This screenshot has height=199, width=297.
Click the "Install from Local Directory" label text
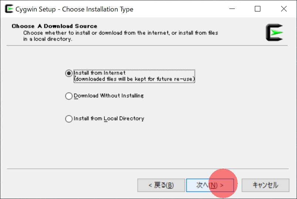tap(109, 119)
